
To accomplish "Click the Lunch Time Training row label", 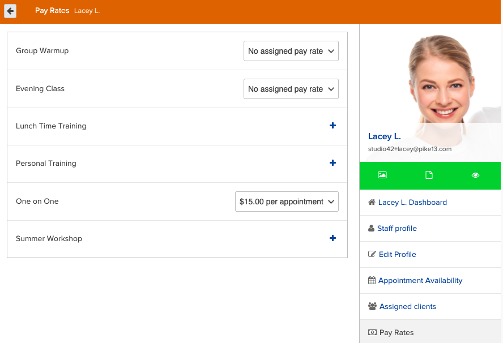I will click(x=51, y=126).
